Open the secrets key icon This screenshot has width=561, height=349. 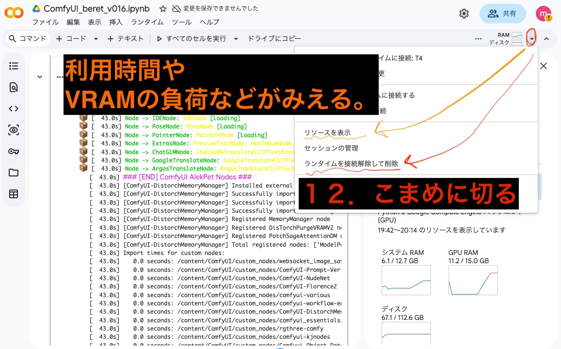[x=14, y=151]
